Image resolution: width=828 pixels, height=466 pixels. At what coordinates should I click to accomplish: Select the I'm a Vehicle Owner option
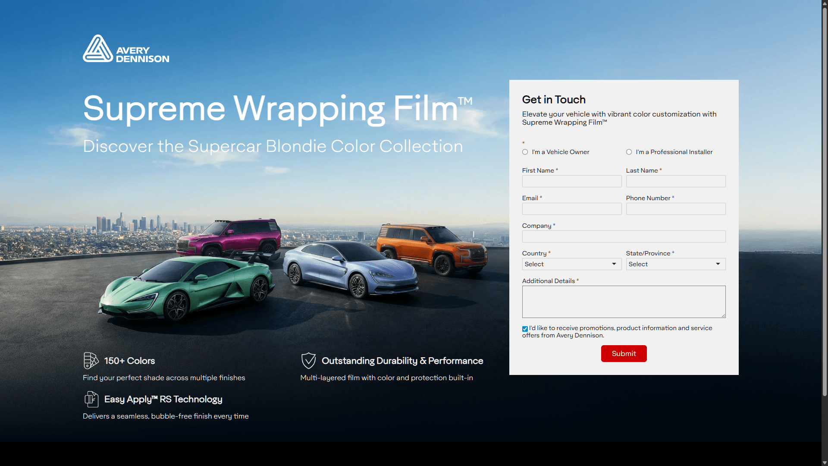pyautogui.click(x=525, y=152)
